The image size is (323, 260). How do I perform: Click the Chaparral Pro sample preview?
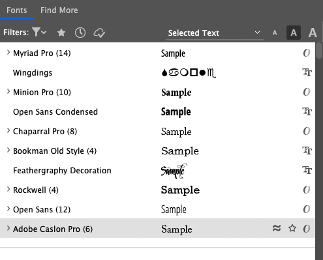(x=176, y=132)
